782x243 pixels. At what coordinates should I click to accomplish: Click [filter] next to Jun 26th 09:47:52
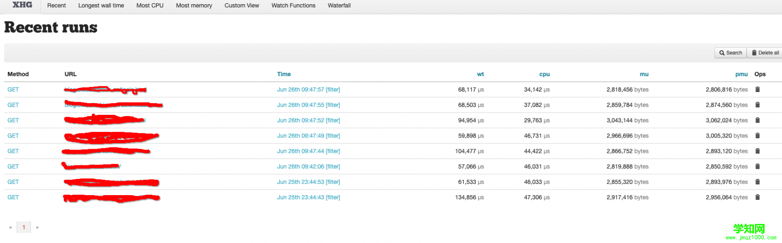click(x=333, y=120)
